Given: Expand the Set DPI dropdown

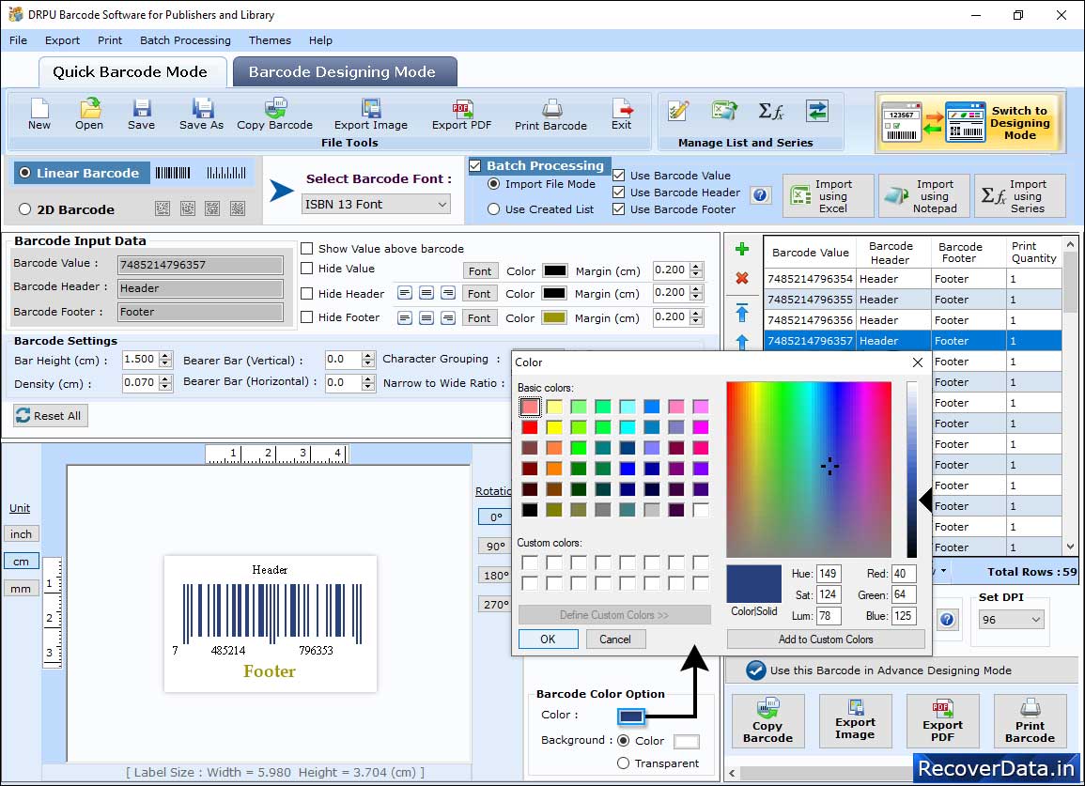Looking at the screenshot, I should point(1012,619).
